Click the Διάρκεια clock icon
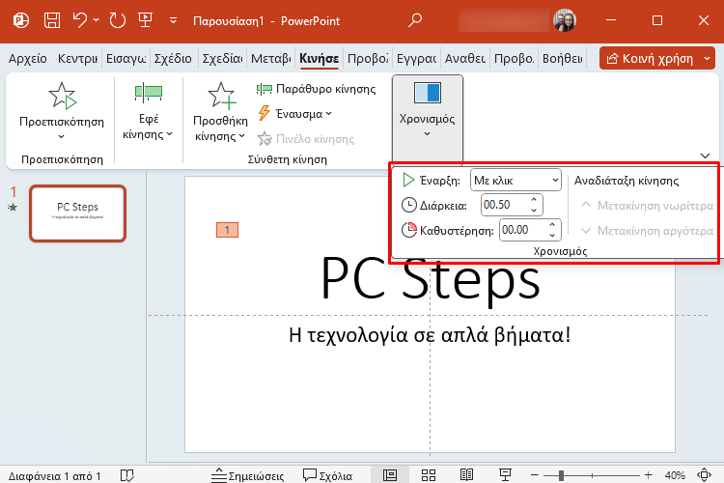 click(408, 205)
